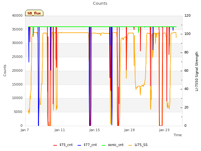This screenshot has height=151, width=201.
Task: Click the 10000 left-axis tick label
Action: (x=17, y=98)
